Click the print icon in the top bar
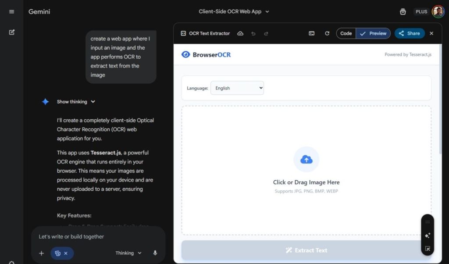Viewport: 449px width, 264px height. [403, 11]
